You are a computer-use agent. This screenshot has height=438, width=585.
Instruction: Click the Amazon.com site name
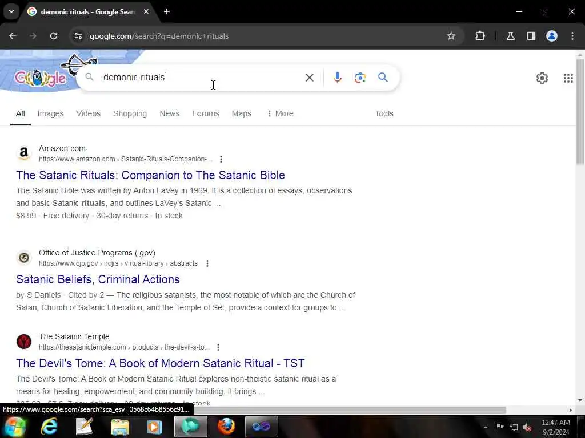(x=62, y=148)
